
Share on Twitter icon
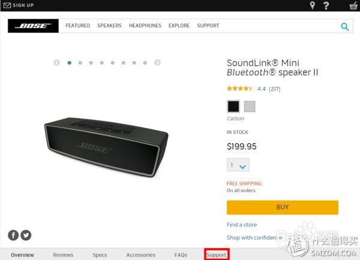pyautogui.click(x=26, y=235)
